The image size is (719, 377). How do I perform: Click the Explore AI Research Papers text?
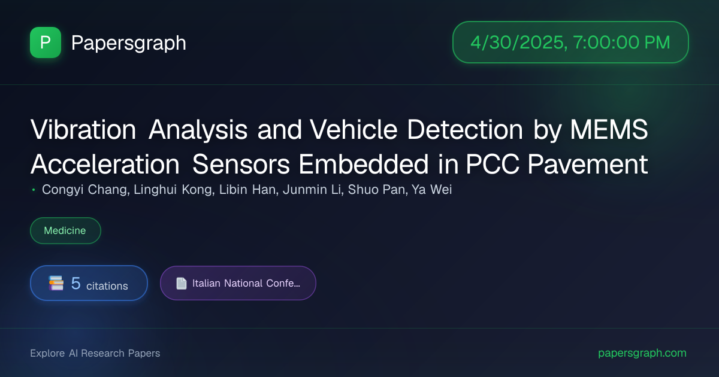(x=95, y=353)
